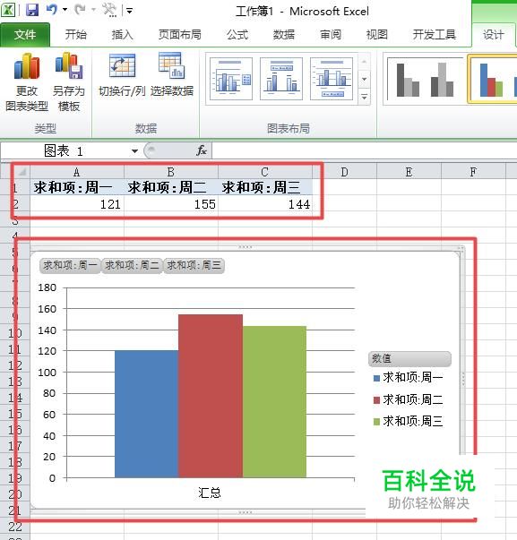The height and width of the screenshot is (540, 517).
Task: Switch to the 页面布局 tab
Action: coord(179,34)
